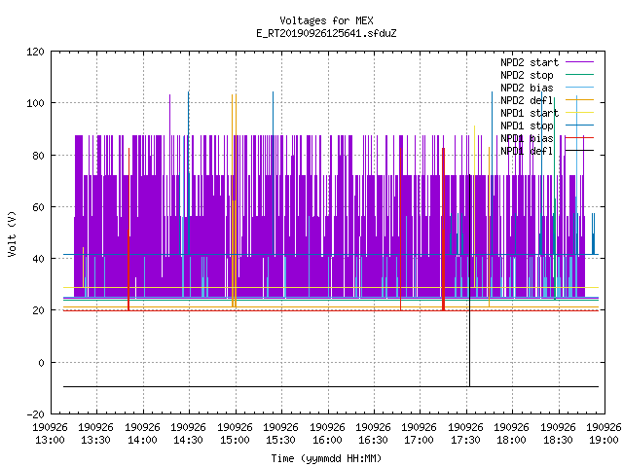Image resolution: width=623 pixels, height=467 pixels.
Task: Click the black vertical spike just after 17:30
Action: pos(469,280)
